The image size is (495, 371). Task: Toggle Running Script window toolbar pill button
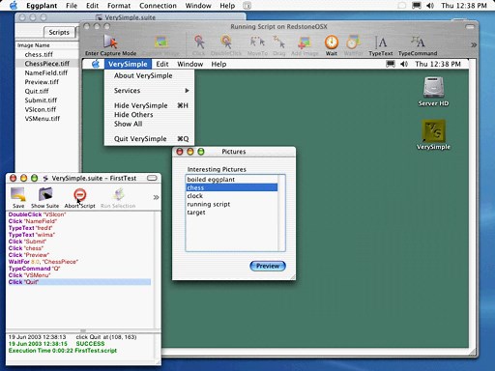470,27
